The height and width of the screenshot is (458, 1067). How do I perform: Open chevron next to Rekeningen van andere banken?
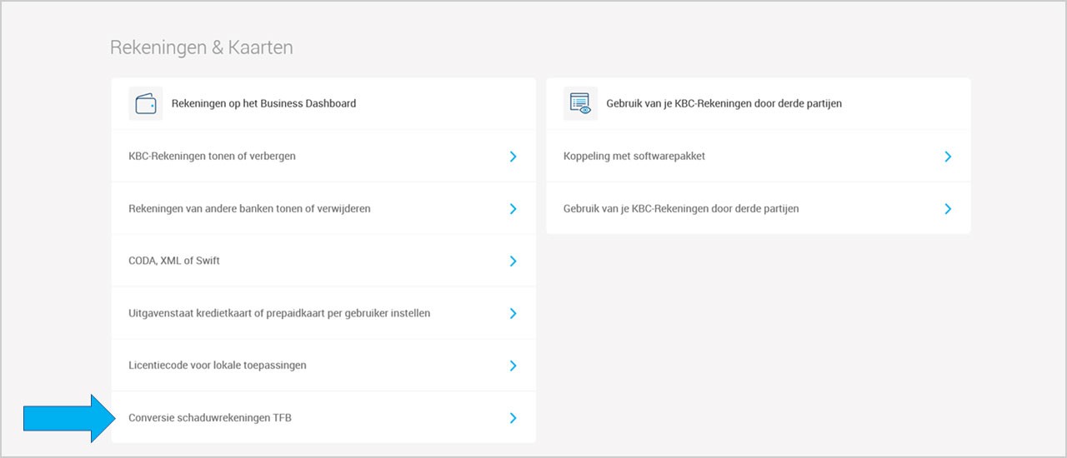pos(513,209)
